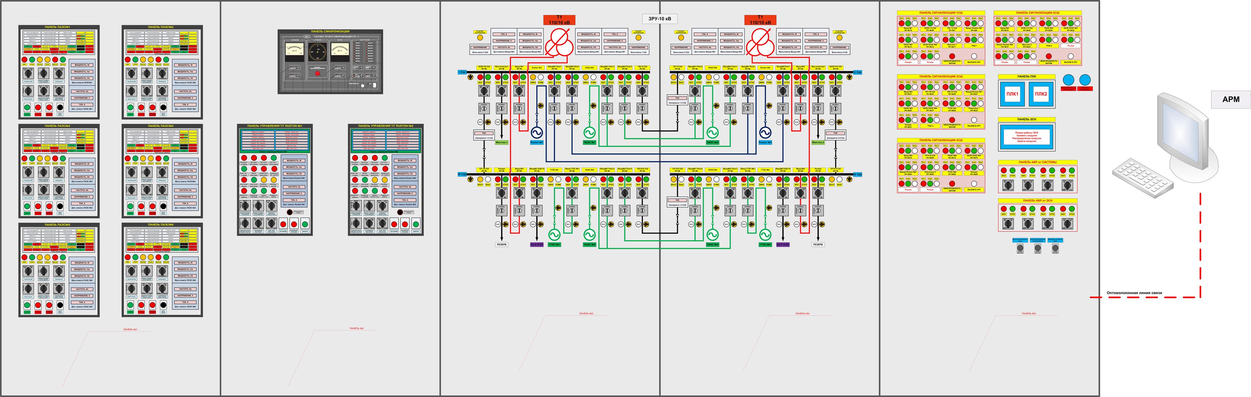Click the I СШ БЕЗ НАПРЯЖЕНИЯ yellow lamp
The height and width of the screenshot is (397, 1251).
[x=639, y=38]
